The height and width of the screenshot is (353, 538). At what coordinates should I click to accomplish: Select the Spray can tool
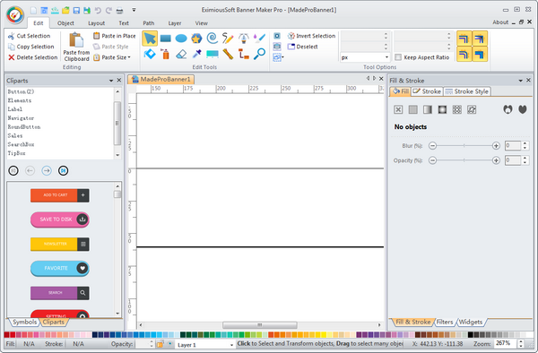click(x=165, y=54)
